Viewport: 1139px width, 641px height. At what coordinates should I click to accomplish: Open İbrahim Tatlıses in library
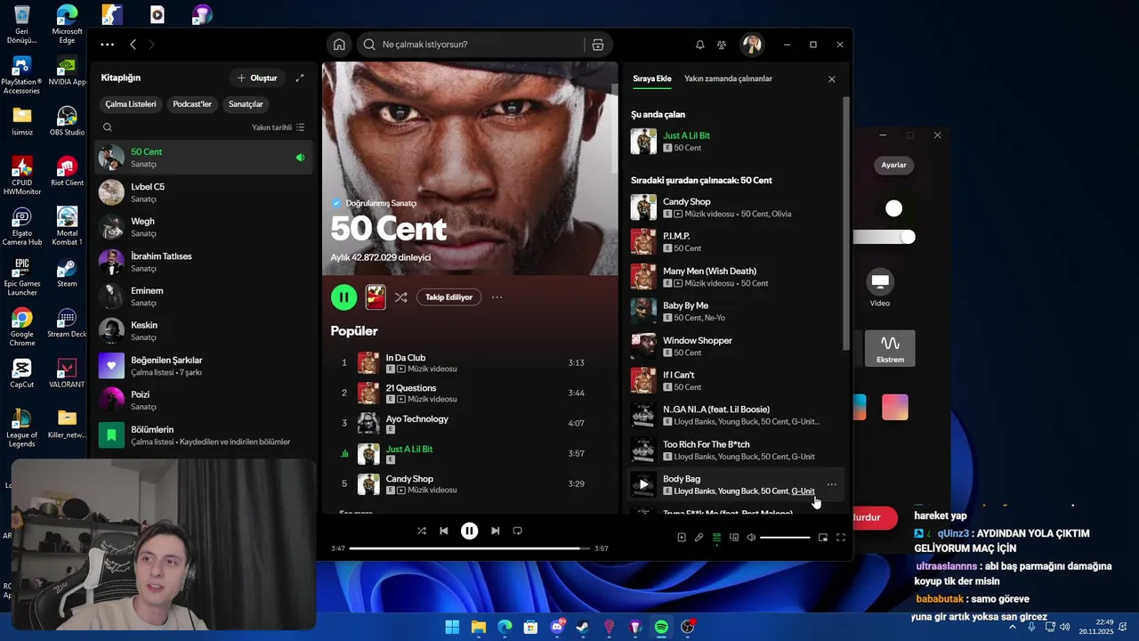pos(203,262)
